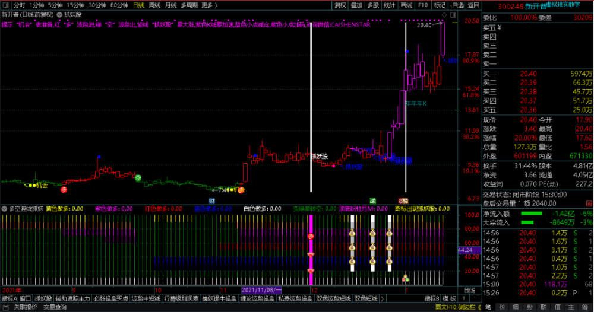The width and height of the screenshot is (594, 312).
Task: Click the bottom-left status bar menu icon
Action: [5, 307]
